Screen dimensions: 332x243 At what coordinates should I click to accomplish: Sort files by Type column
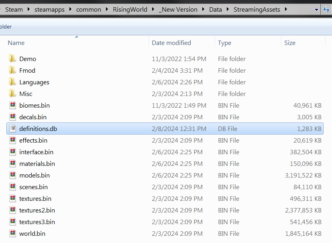[x=224, y=43]
